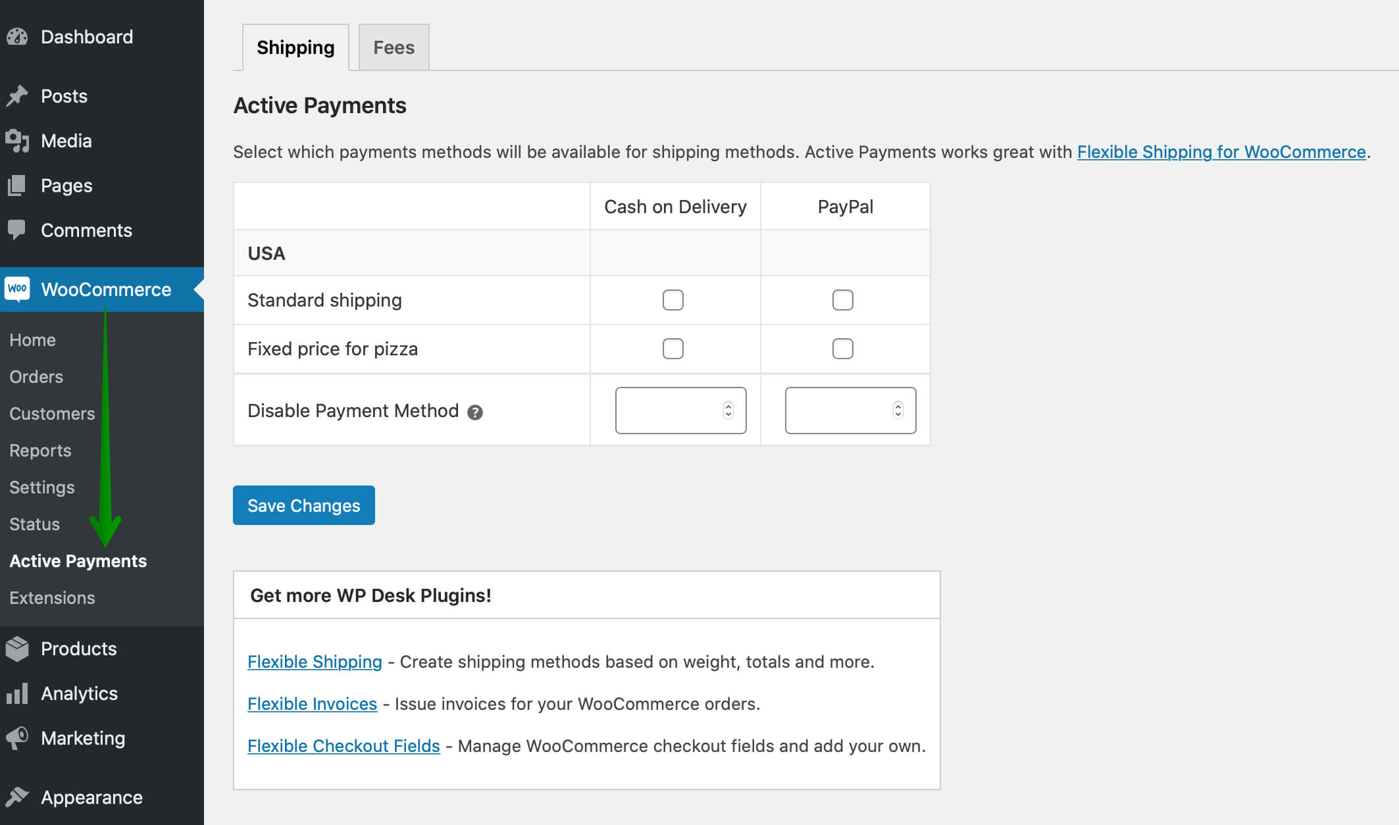Open the Status submenu item

click(x=34, y=524)
